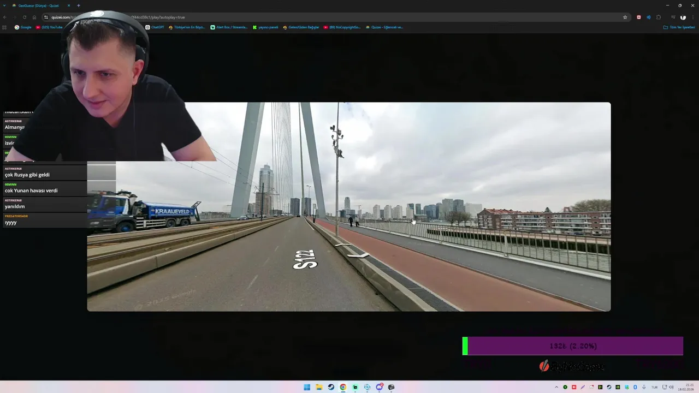
Task: Open the media control icon in toolbar
Action: (x=673, y=17)
